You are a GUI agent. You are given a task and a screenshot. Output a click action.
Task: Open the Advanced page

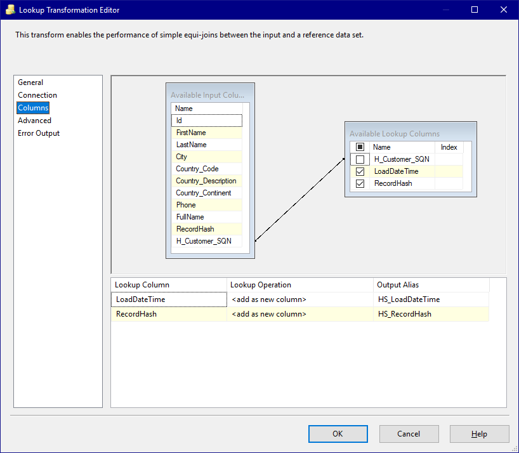point(34,121)
